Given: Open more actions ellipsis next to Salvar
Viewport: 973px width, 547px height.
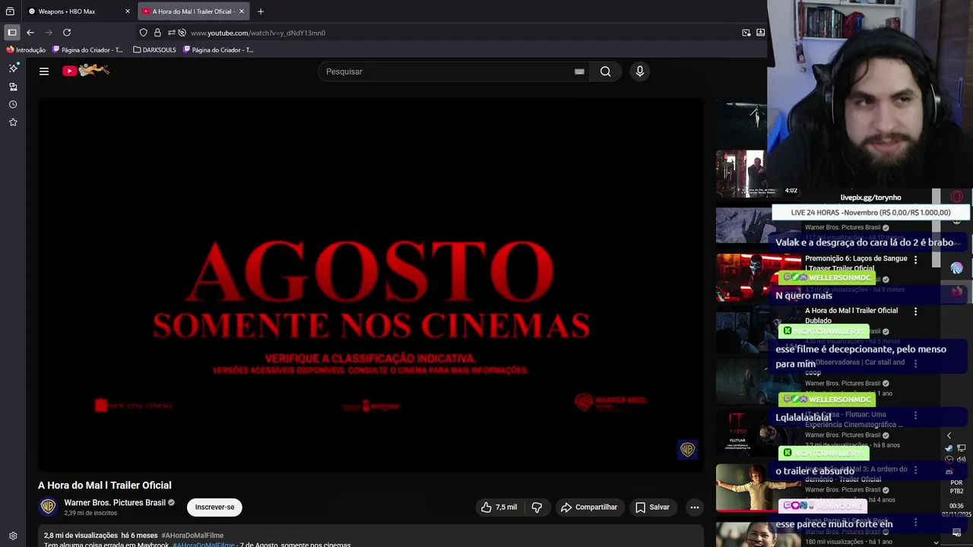Looking at the screenshot, I should pos(694,507).
